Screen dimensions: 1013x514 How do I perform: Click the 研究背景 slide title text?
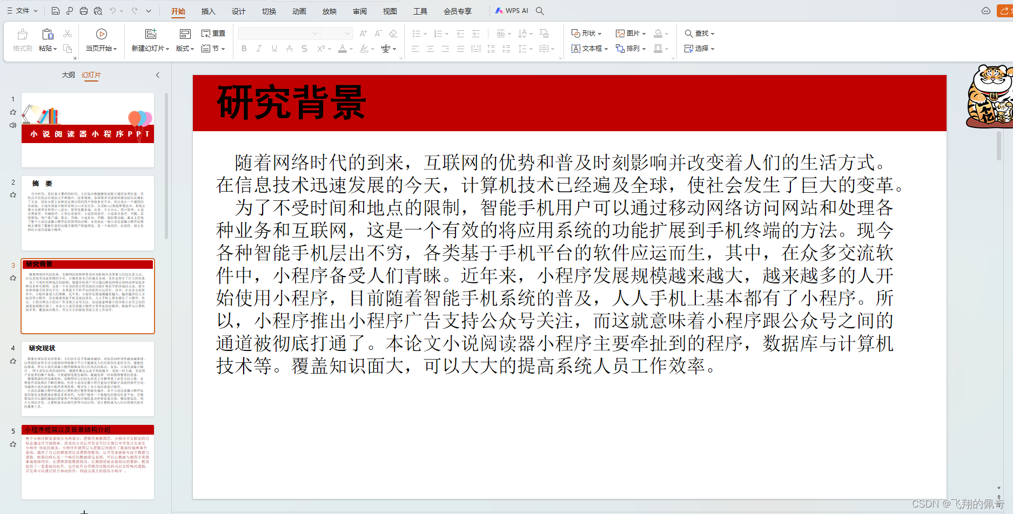coord(292,103)
